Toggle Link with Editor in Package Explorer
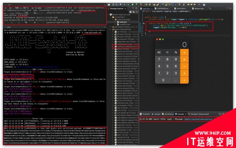The width and height of the screenshot is (236, 148). pos(134,12)
